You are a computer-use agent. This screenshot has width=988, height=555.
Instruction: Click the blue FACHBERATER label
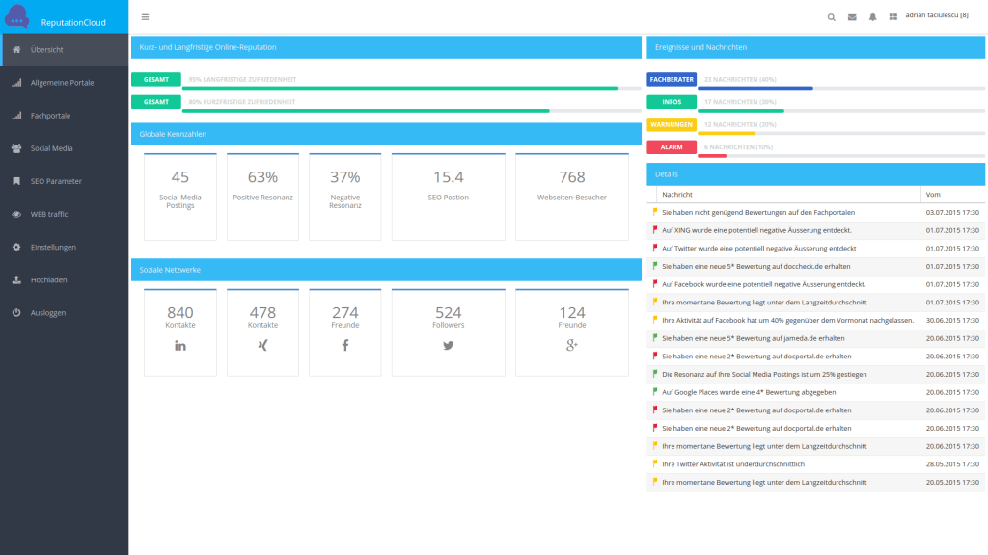(x=672, y=79)
